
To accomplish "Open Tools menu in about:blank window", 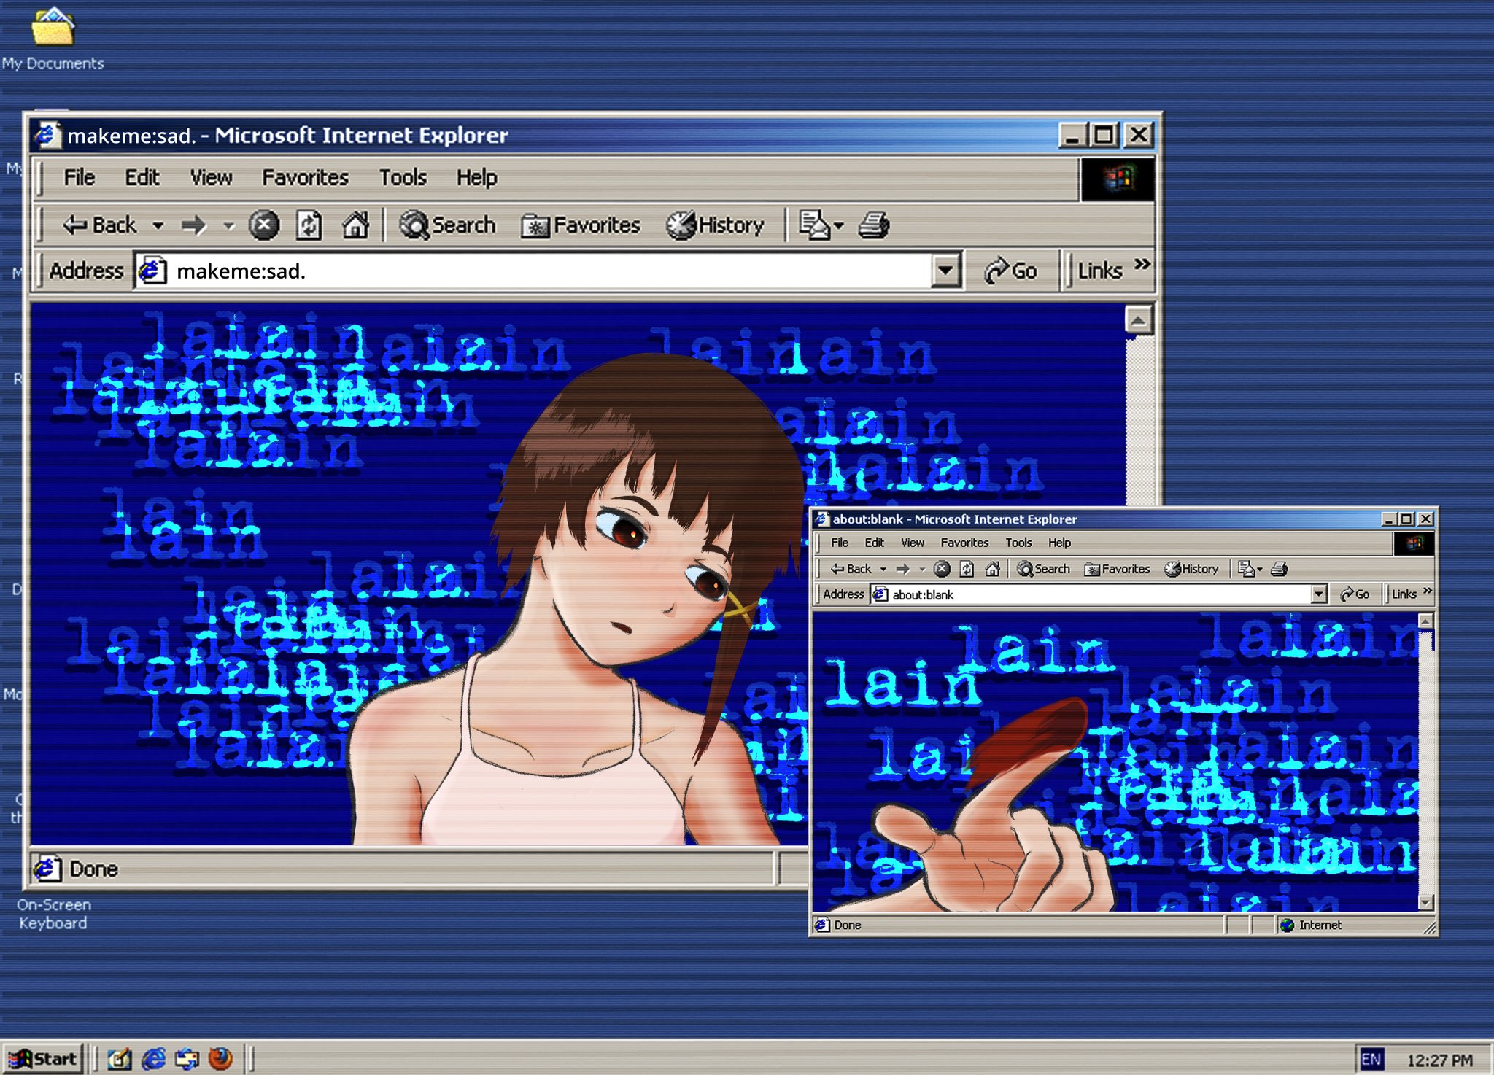I will [1018, 543].
